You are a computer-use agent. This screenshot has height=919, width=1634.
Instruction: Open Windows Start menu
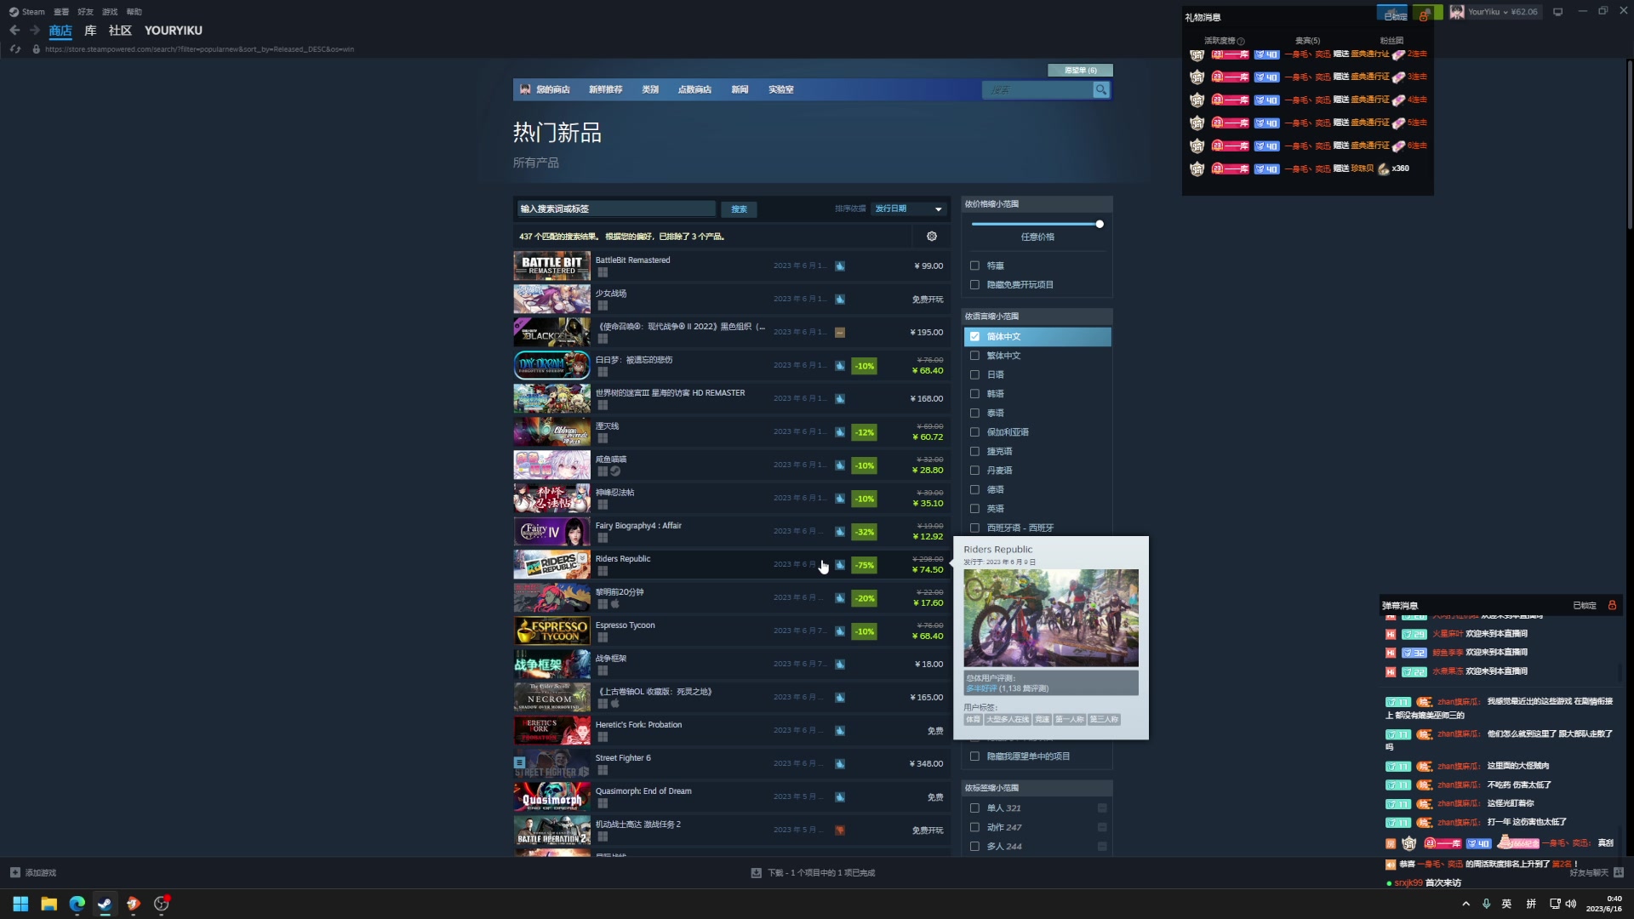(x=20, y=904)
